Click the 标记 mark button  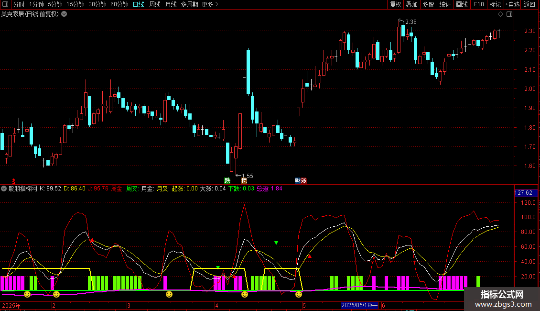coord(495,4)
